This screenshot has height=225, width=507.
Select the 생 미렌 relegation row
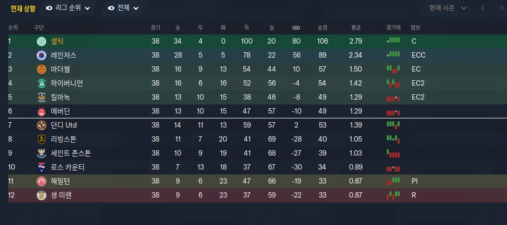coord(216,195)
